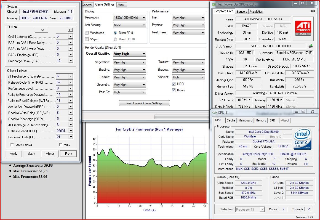This screenshot has height=220, width=320.
Task: Enable the VSync checkbox
Action: point(87,39)
